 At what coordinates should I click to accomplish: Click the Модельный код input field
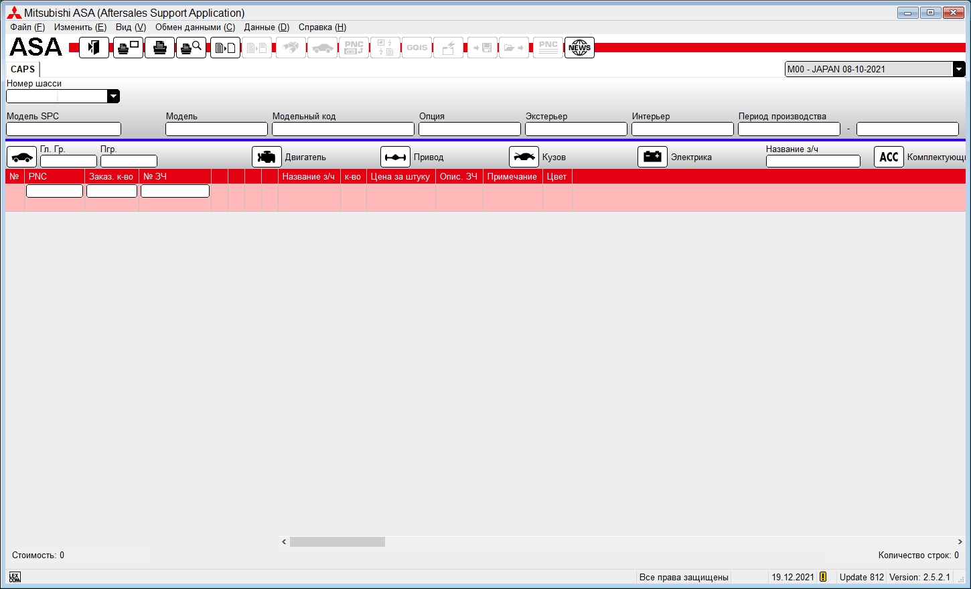(343, 129)
